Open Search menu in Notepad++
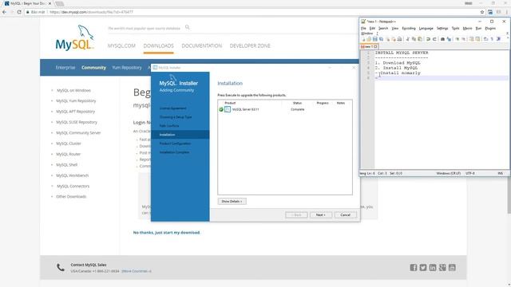This screenshot has height=287, width=511. pyautogui.click(x=383, y=29)
